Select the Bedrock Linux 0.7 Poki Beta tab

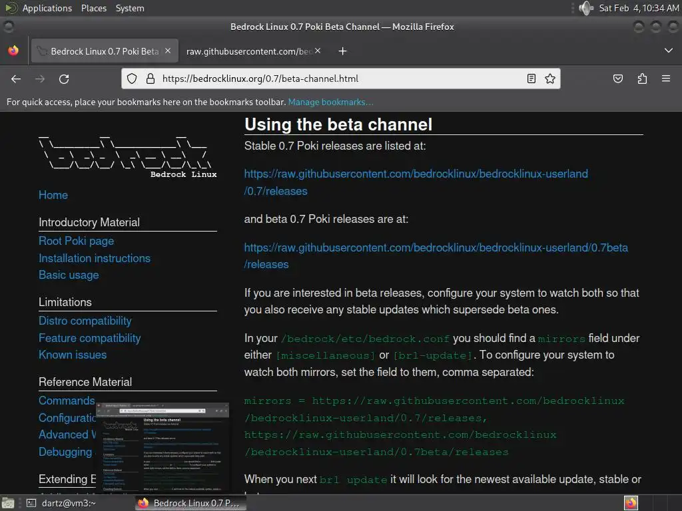[x=105, y=51]
